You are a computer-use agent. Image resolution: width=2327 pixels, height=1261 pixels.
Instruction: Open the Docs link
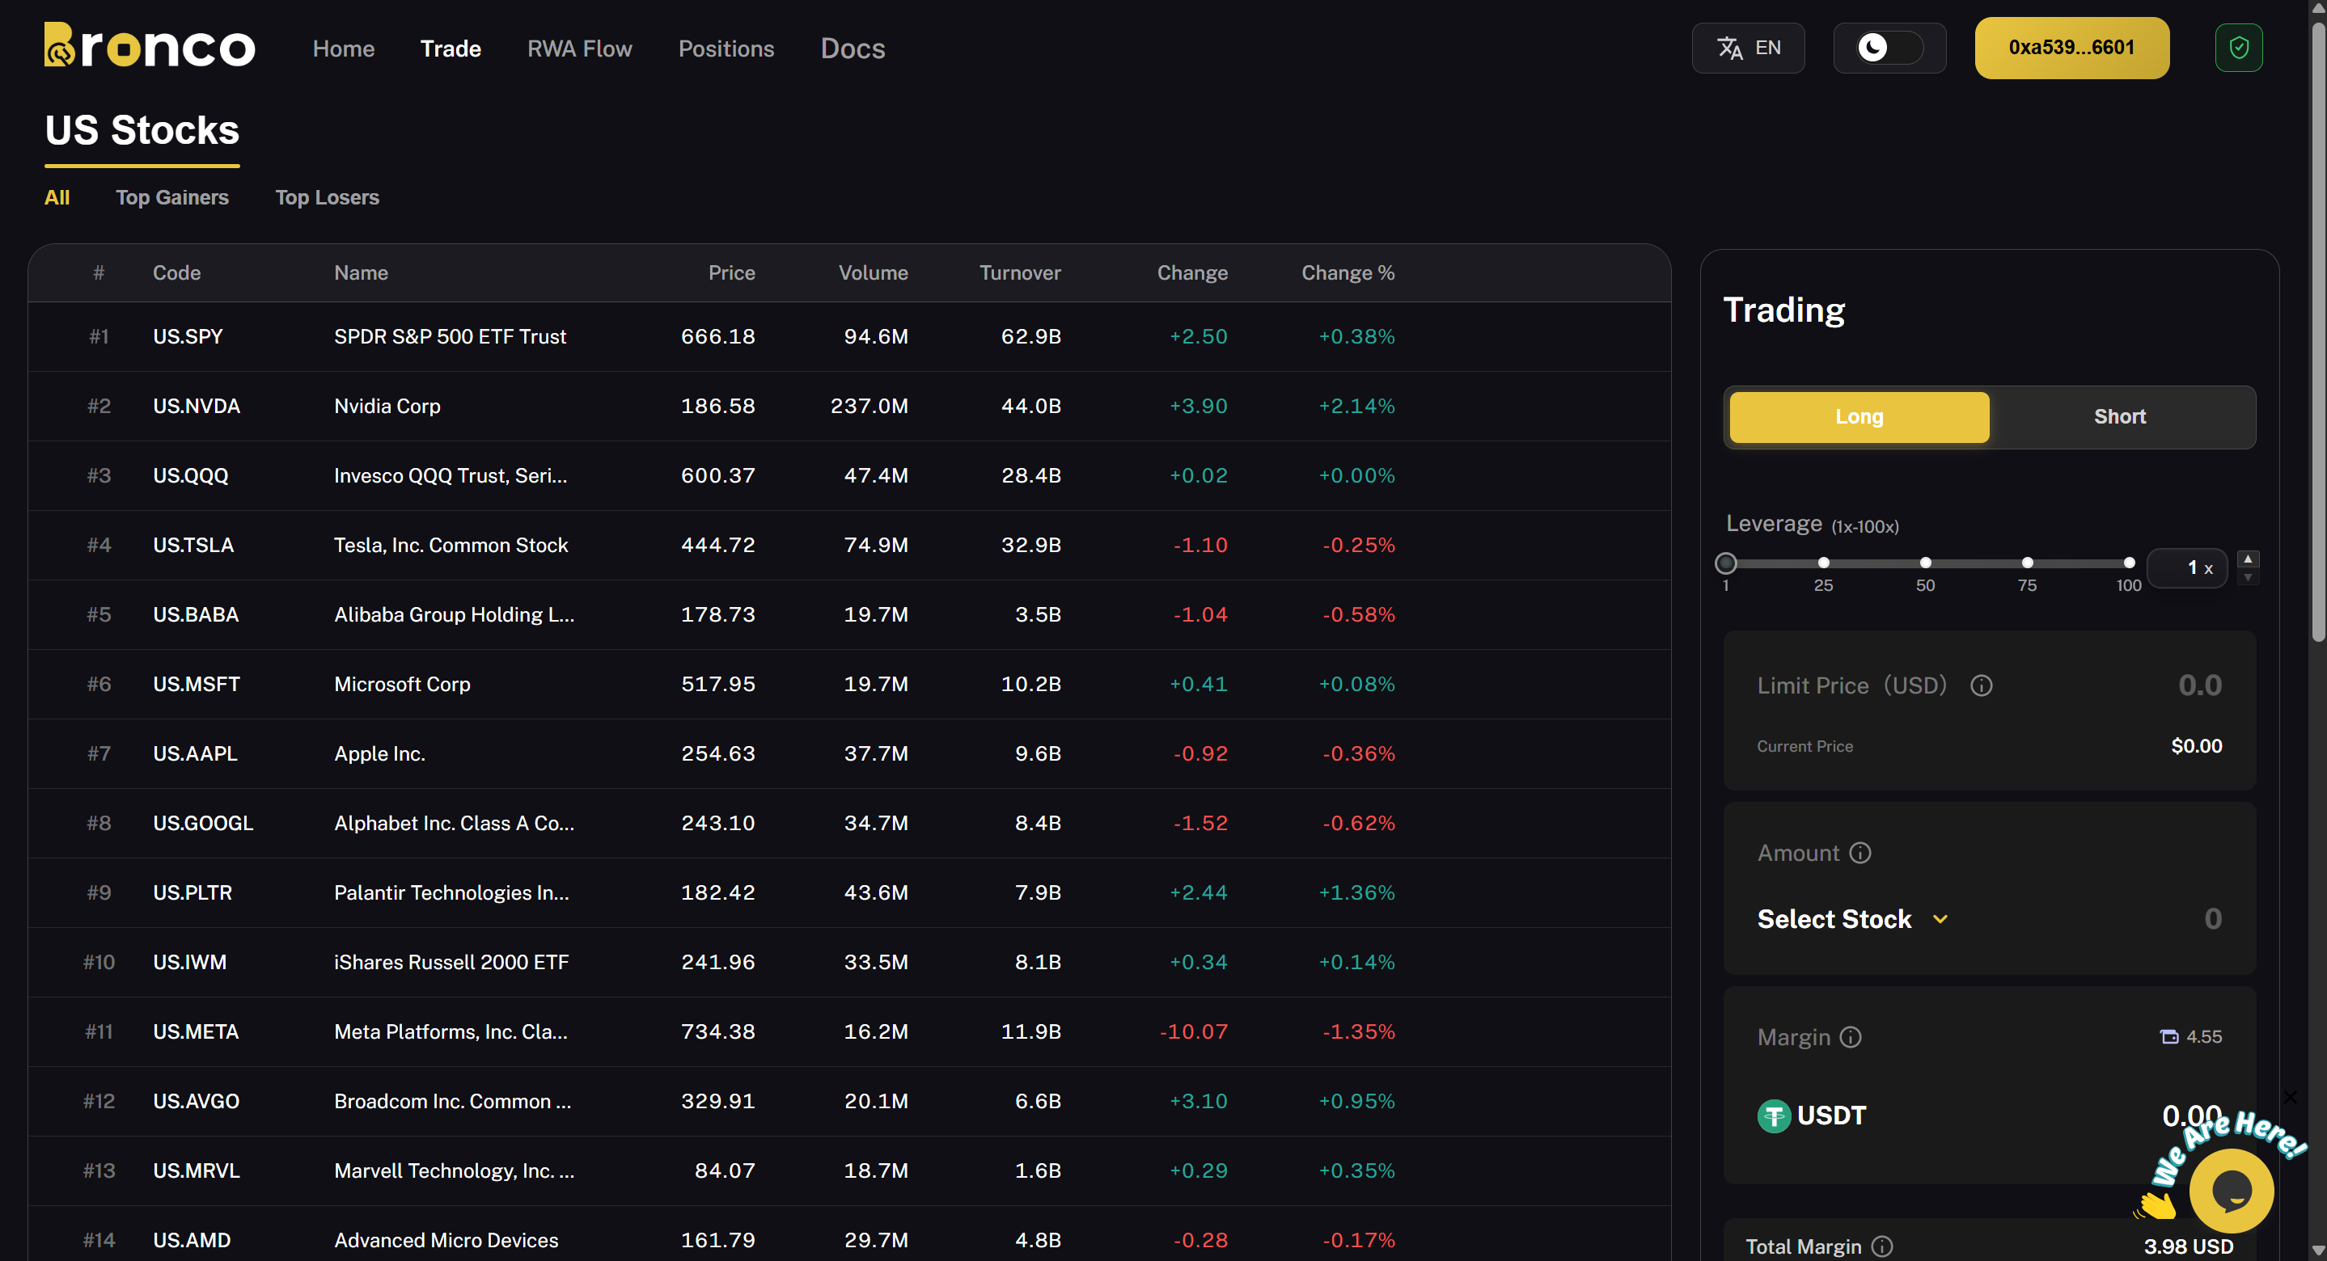point(852,48)
